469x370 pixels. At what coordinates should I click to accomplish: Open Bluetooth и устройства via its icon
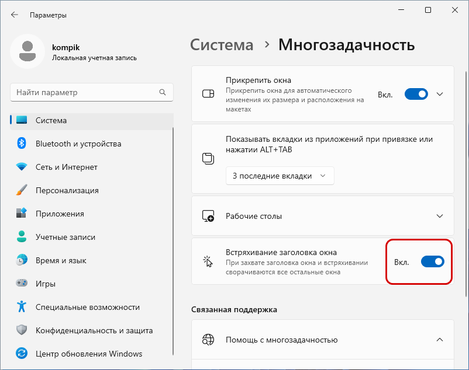pos(22,144)
